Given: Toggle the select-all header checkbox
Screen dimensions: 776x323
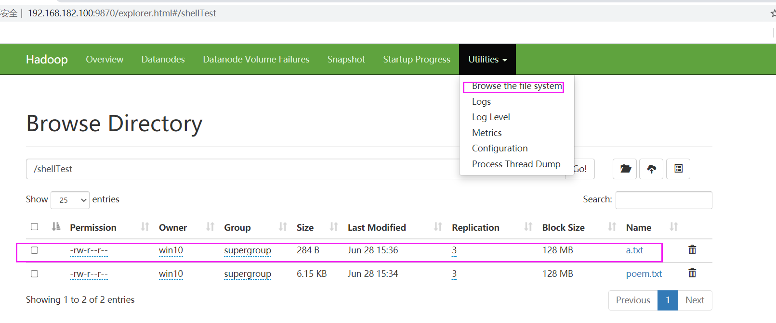Looking at the screenshot, I should (34, 226).
